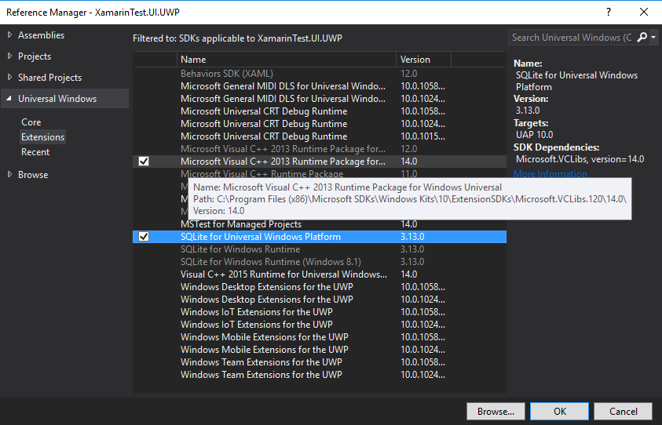Confirm with the OK button
This screenshot has width=662, height=425.
coord(559,411)
